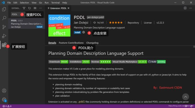Open the Run and Debug view
195x108 pixels.
[4, 36]
